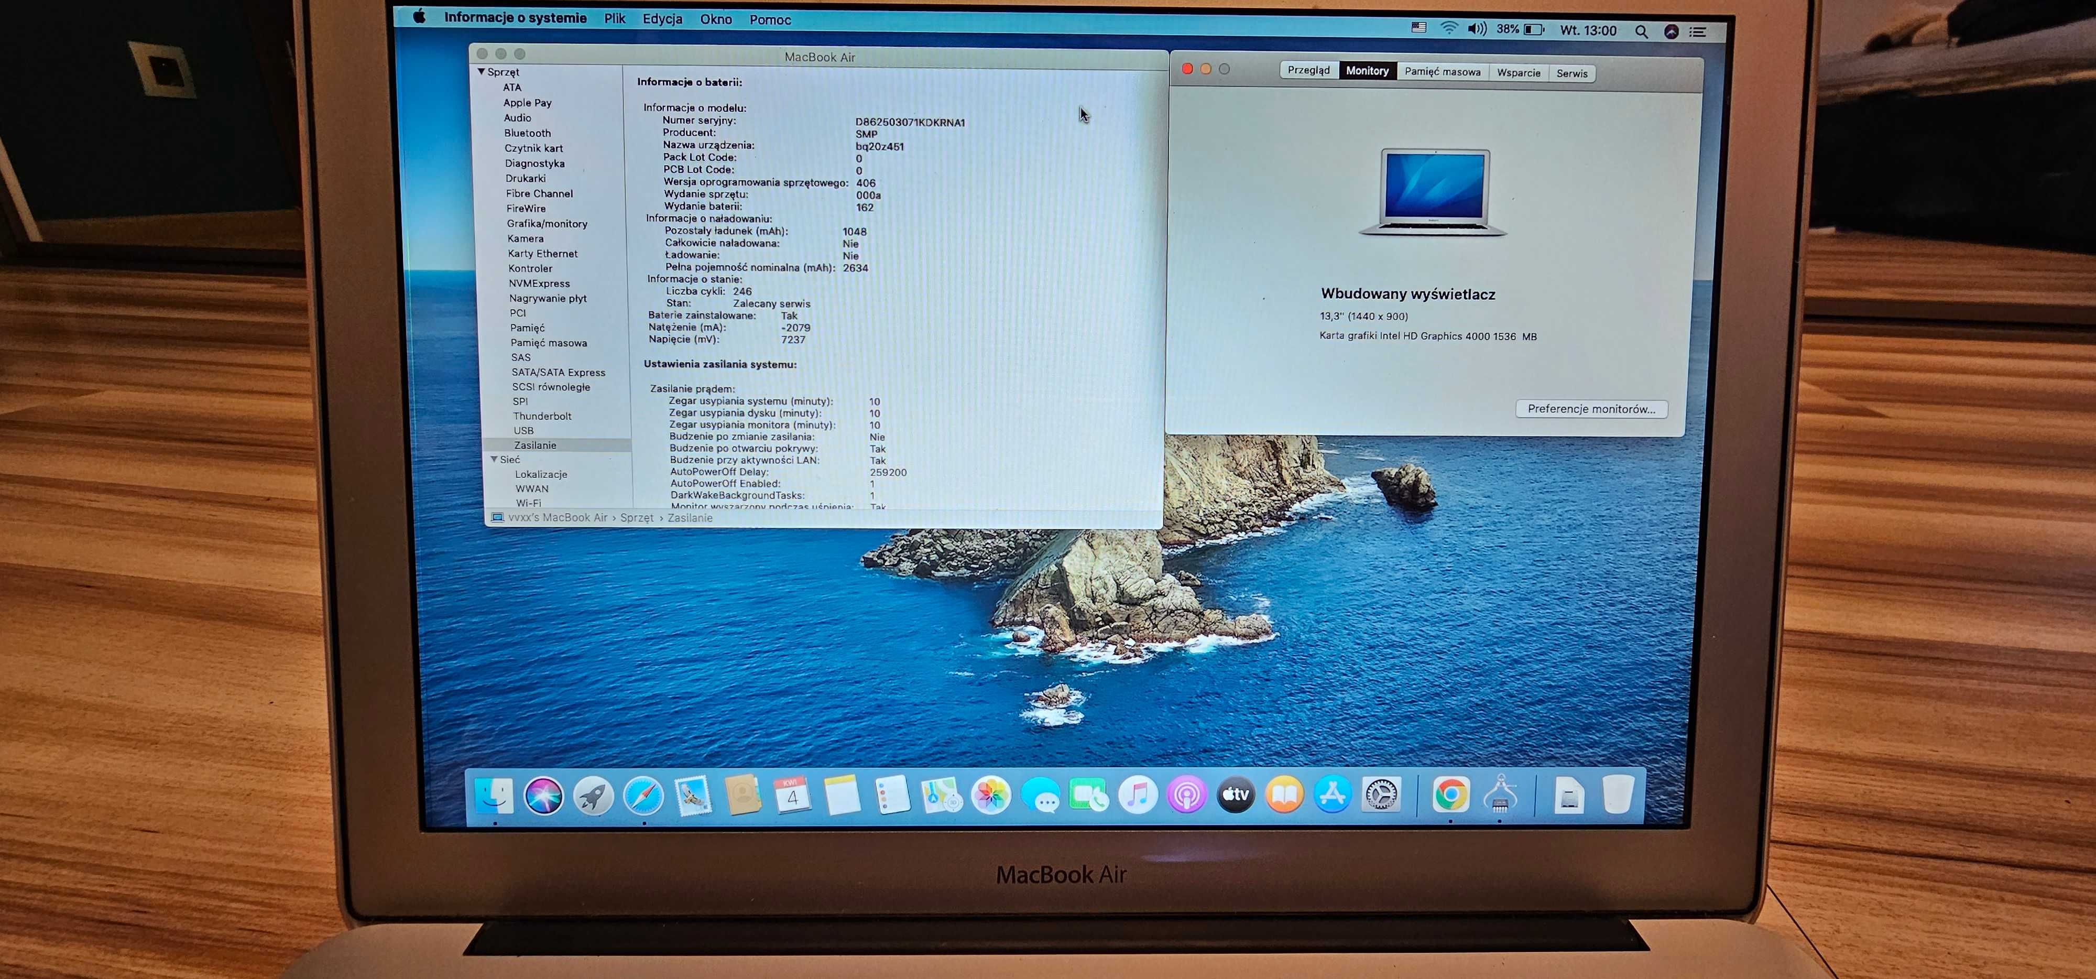The width and height of the screenshot is (2096, 979).
Task: Click the serial number D862503071KDKRNA1
Action: tap(910, 122)
